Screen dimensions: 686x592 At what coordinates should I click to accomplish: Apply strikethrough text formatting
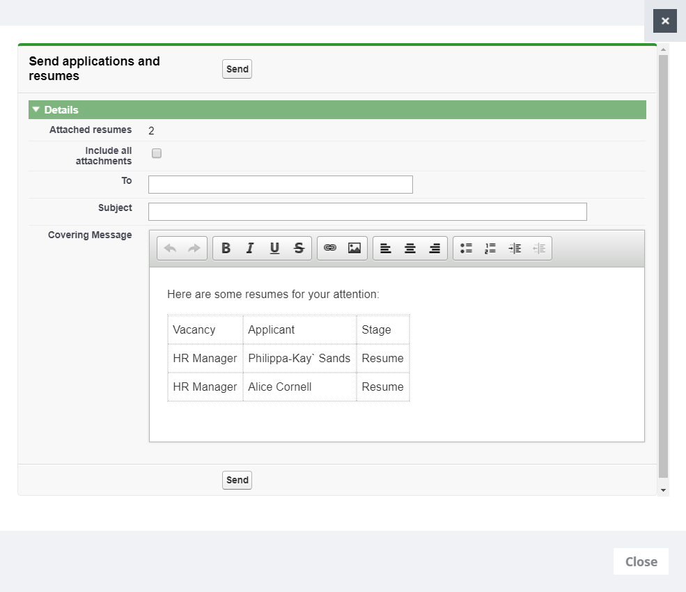tap(299, 249)
